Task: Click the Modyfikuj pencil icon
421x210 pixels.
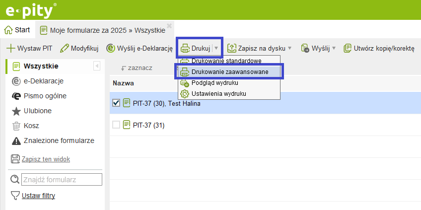Action: point(64,49)
